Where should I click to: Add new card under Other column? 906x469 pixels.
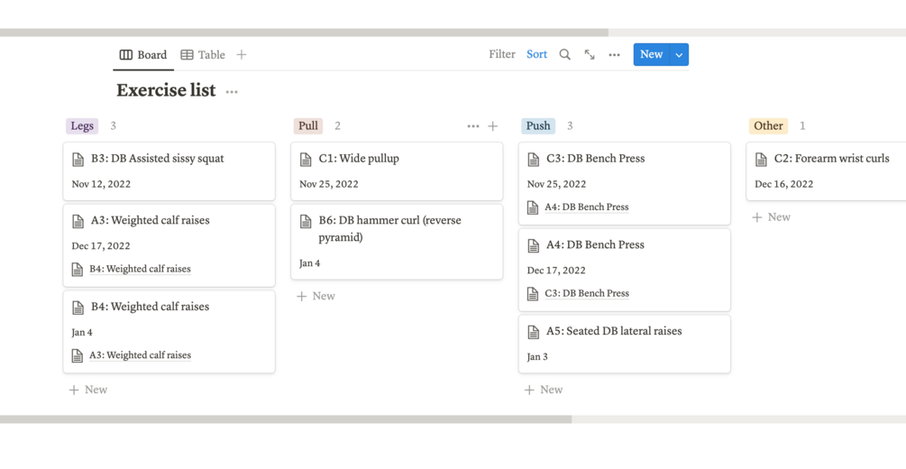772,217
